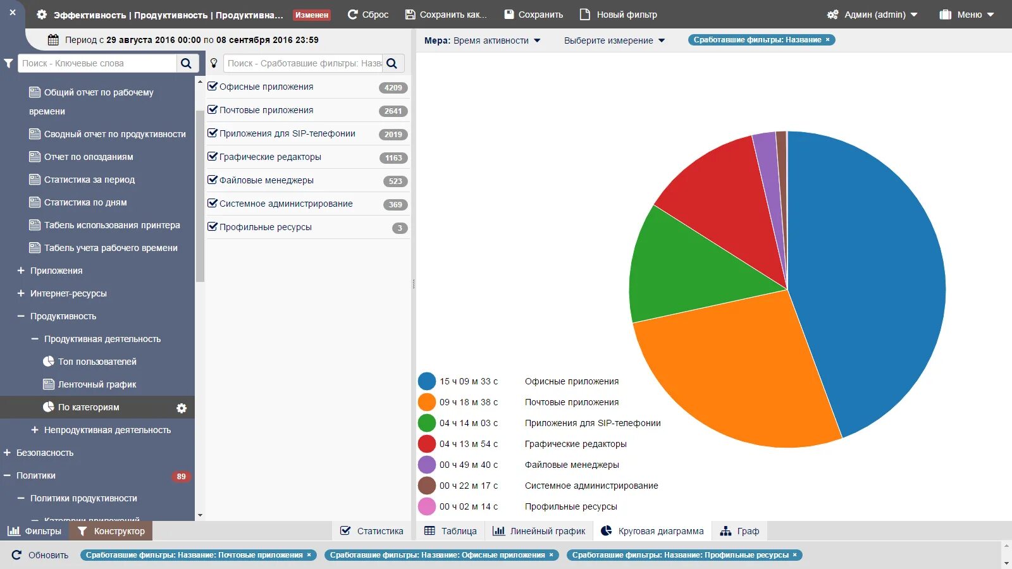1012x569 pixels.
Task: Open settings gear next to the Эффективность title
Action: (x=42, y=14)
